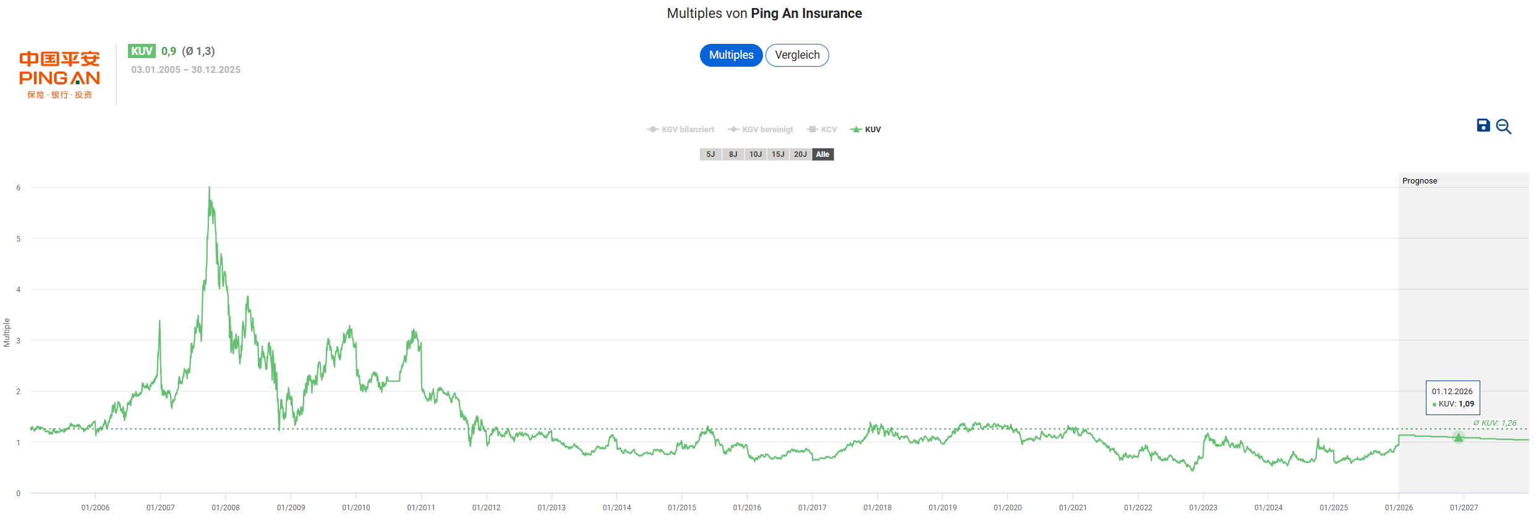Set chart range to 20J
The image size is (1539, 522).
click(x=800, y=154)
